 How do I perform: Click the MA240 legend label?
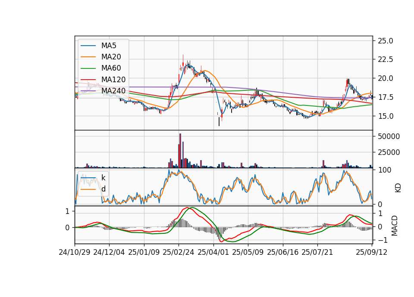113,91
